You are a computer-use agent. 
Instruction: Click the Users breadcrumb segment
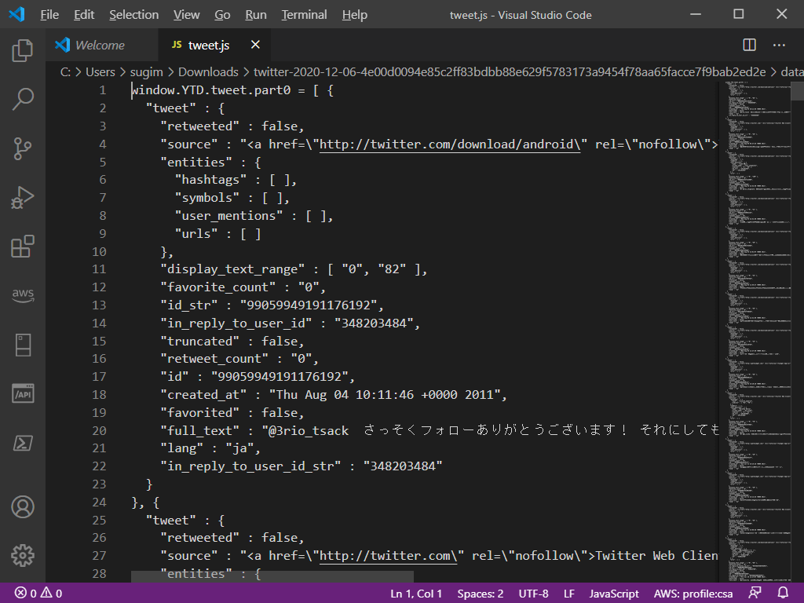pyautogui.click(x=100, y=72)
